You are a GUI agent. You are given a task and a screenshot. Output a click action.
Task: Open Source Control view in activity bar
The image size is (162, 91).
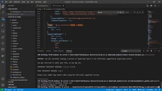(3, 19)
